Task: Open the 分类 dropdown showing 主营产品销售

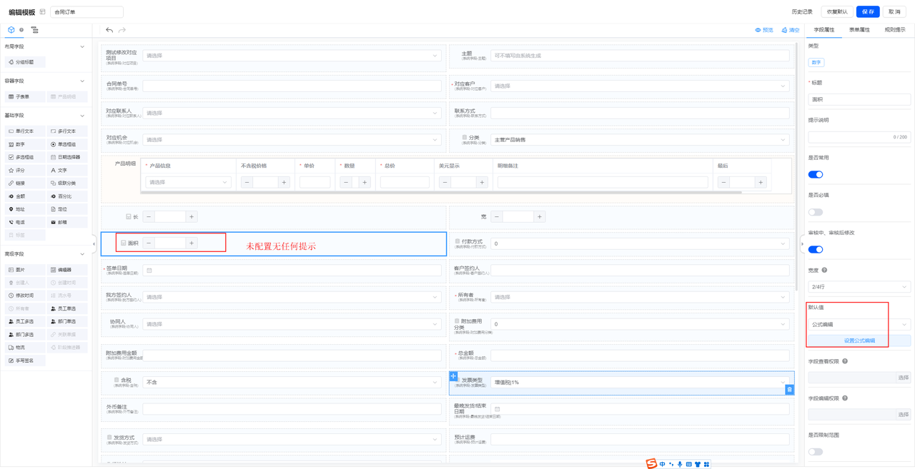Action: click(640, 140)
